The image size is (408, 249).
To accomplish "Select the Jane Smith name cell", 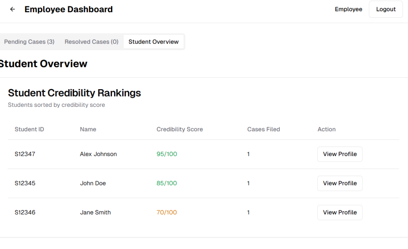I will [x=95, y=212].
